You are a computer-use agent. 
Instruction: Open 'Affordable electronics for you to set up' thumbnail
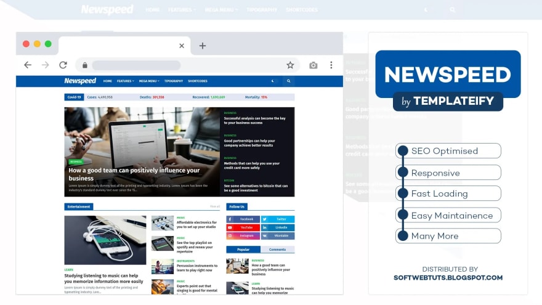tap(163, 223)
